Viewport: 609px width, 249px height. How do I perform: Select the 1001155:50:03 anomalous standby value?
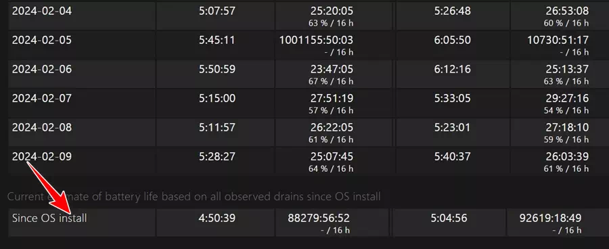tap(316, 40)
